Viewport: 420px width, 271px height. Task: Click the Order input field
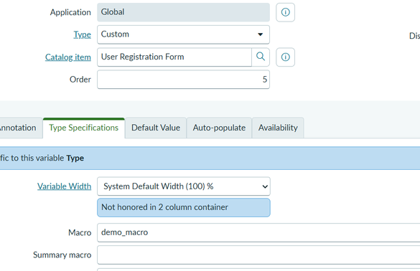coord(183,80)
